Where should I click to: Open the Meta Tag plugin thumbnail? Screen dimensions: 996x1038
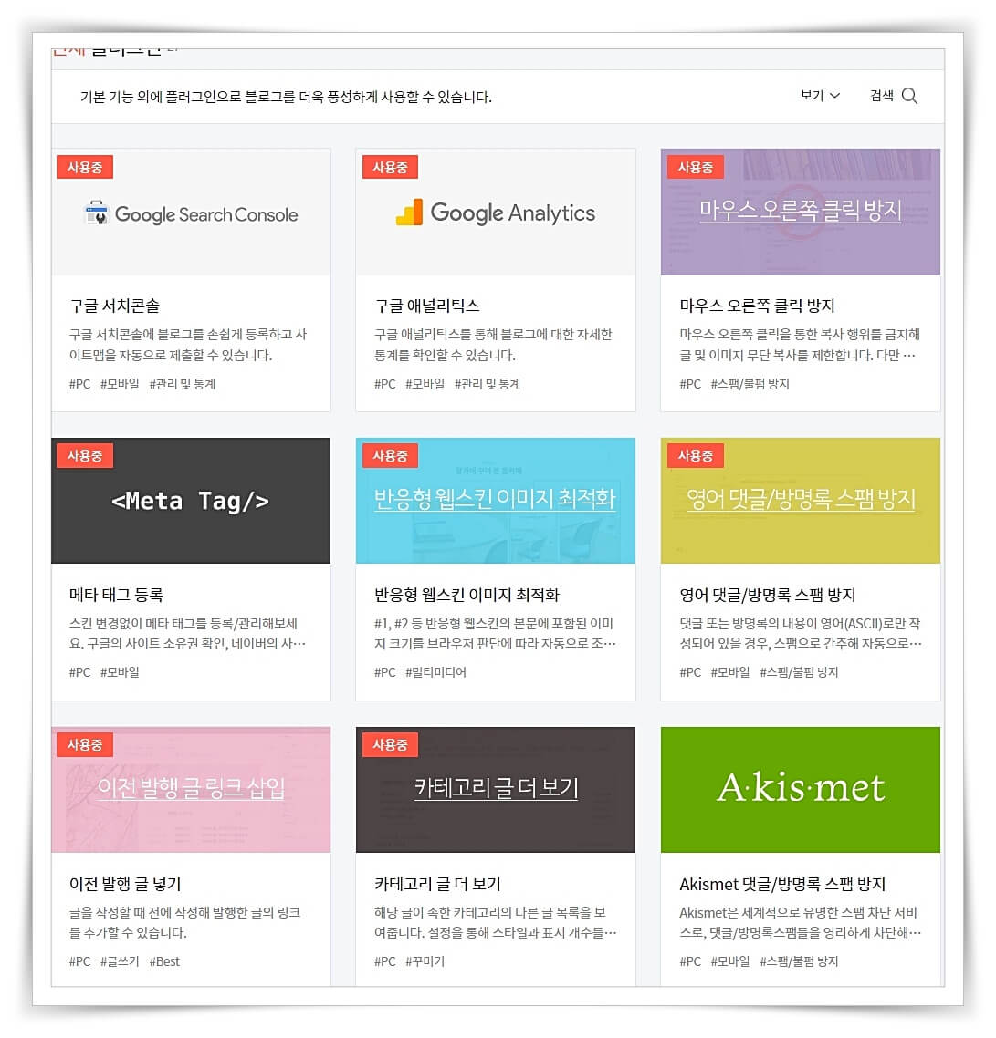click(x=191, y=501)
